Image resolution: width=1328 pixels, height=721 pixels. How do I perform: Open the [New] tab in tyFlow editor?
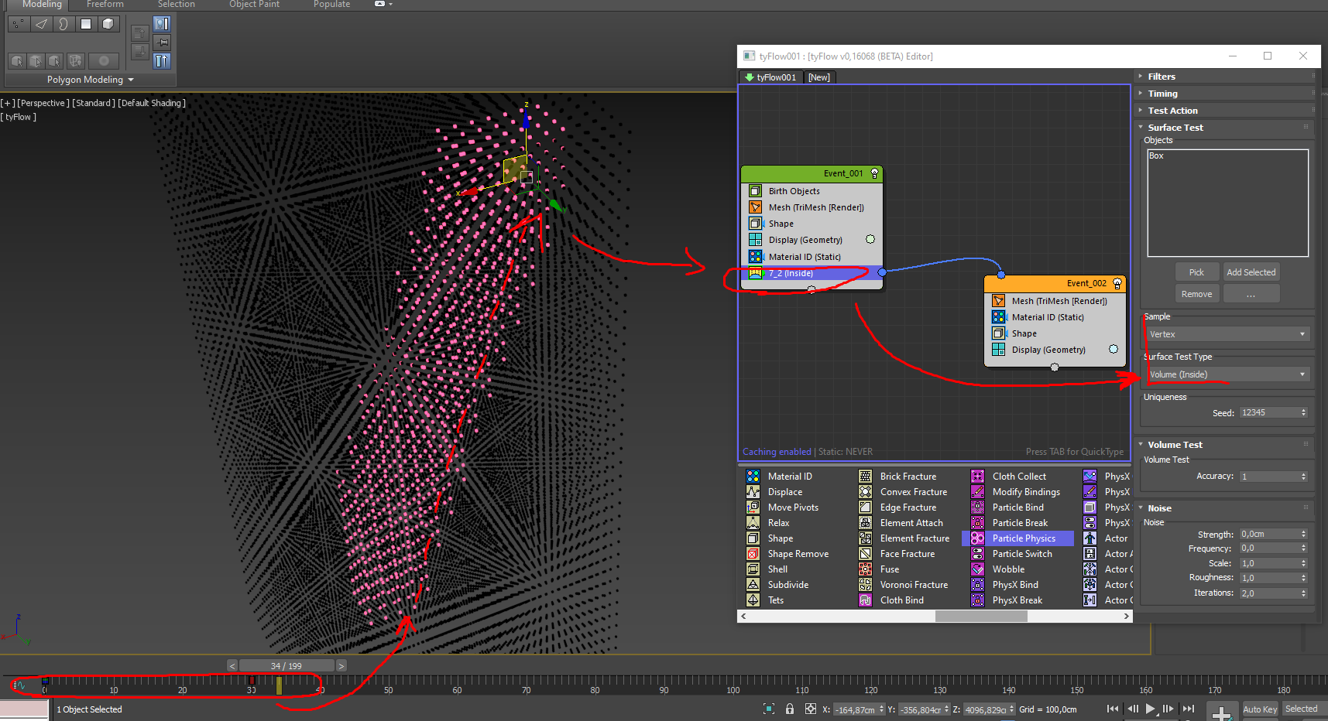coord(818,77)
